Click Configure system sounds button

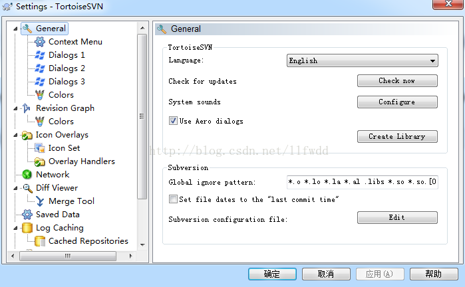pyautogui.click(x=397, y=102)
